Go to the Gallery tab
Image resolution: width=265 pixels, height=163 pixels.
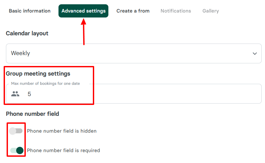tap(210, 11)
